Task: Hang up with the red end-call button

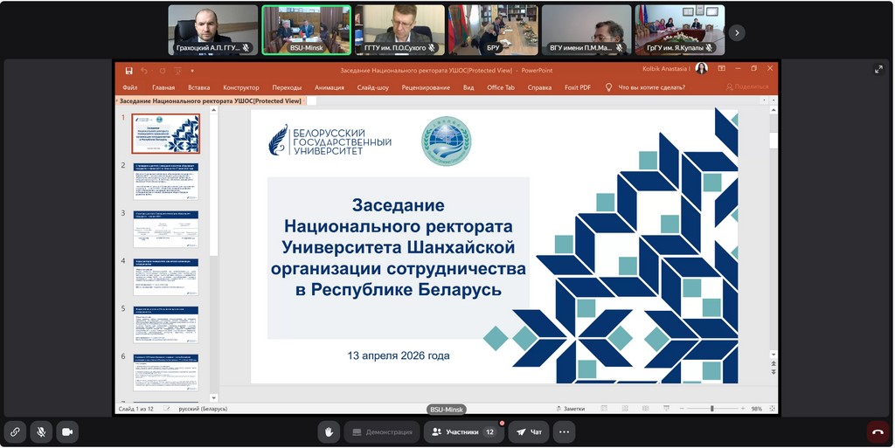Action: pos(878,431)
